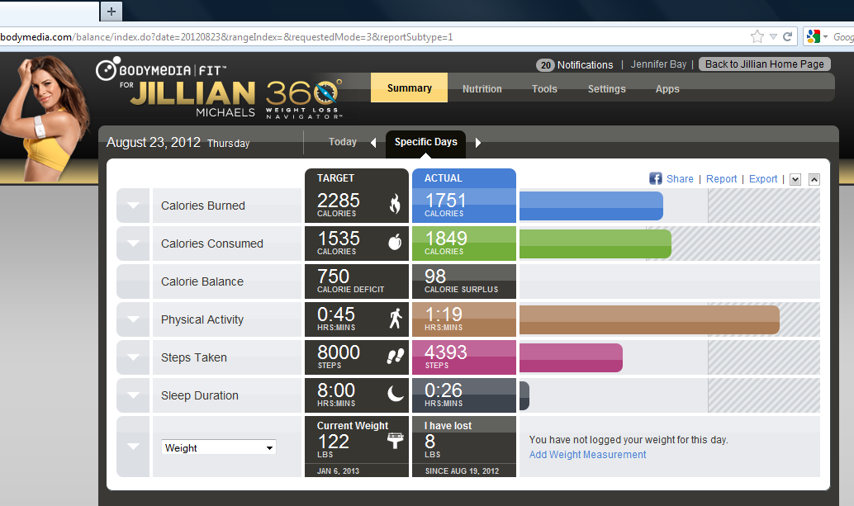Select the Specific Days tab
The height and width of the screenshot is (506, 854).
[426, 142]
